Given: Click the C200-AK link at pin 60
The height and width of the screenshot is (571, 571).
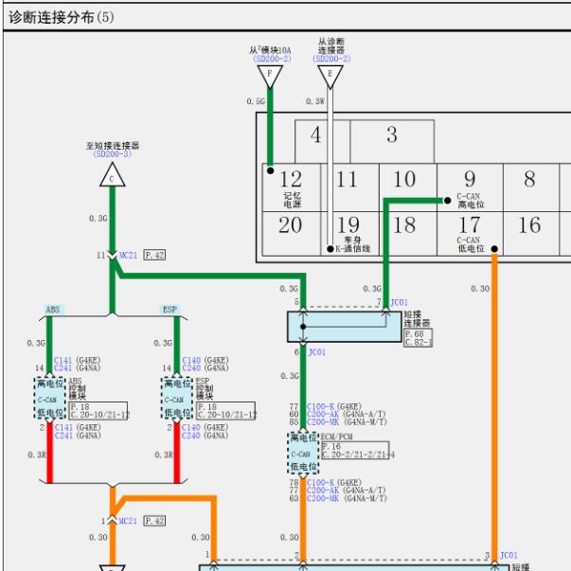Looking at the screenshot, I should click(323, 414).
